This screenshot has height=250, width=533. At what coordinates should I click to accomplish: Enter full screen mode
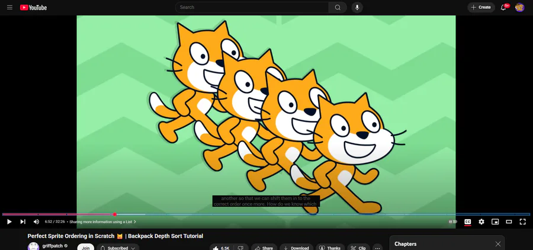523,222
